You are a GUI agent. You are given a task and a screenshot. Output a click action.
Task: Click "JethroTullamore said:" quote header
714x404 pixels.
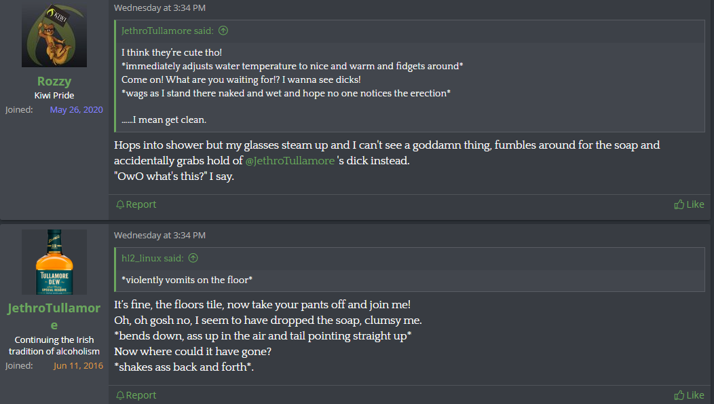[x=168, y=31]
